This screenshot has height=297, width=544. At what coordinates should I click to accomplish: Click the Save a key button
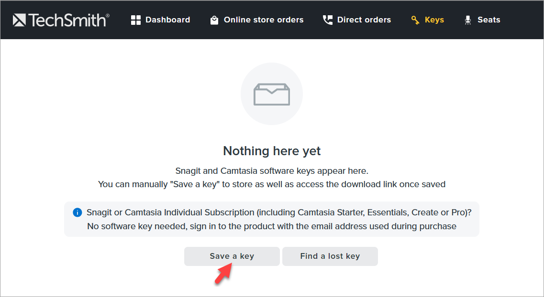point(232,256)
